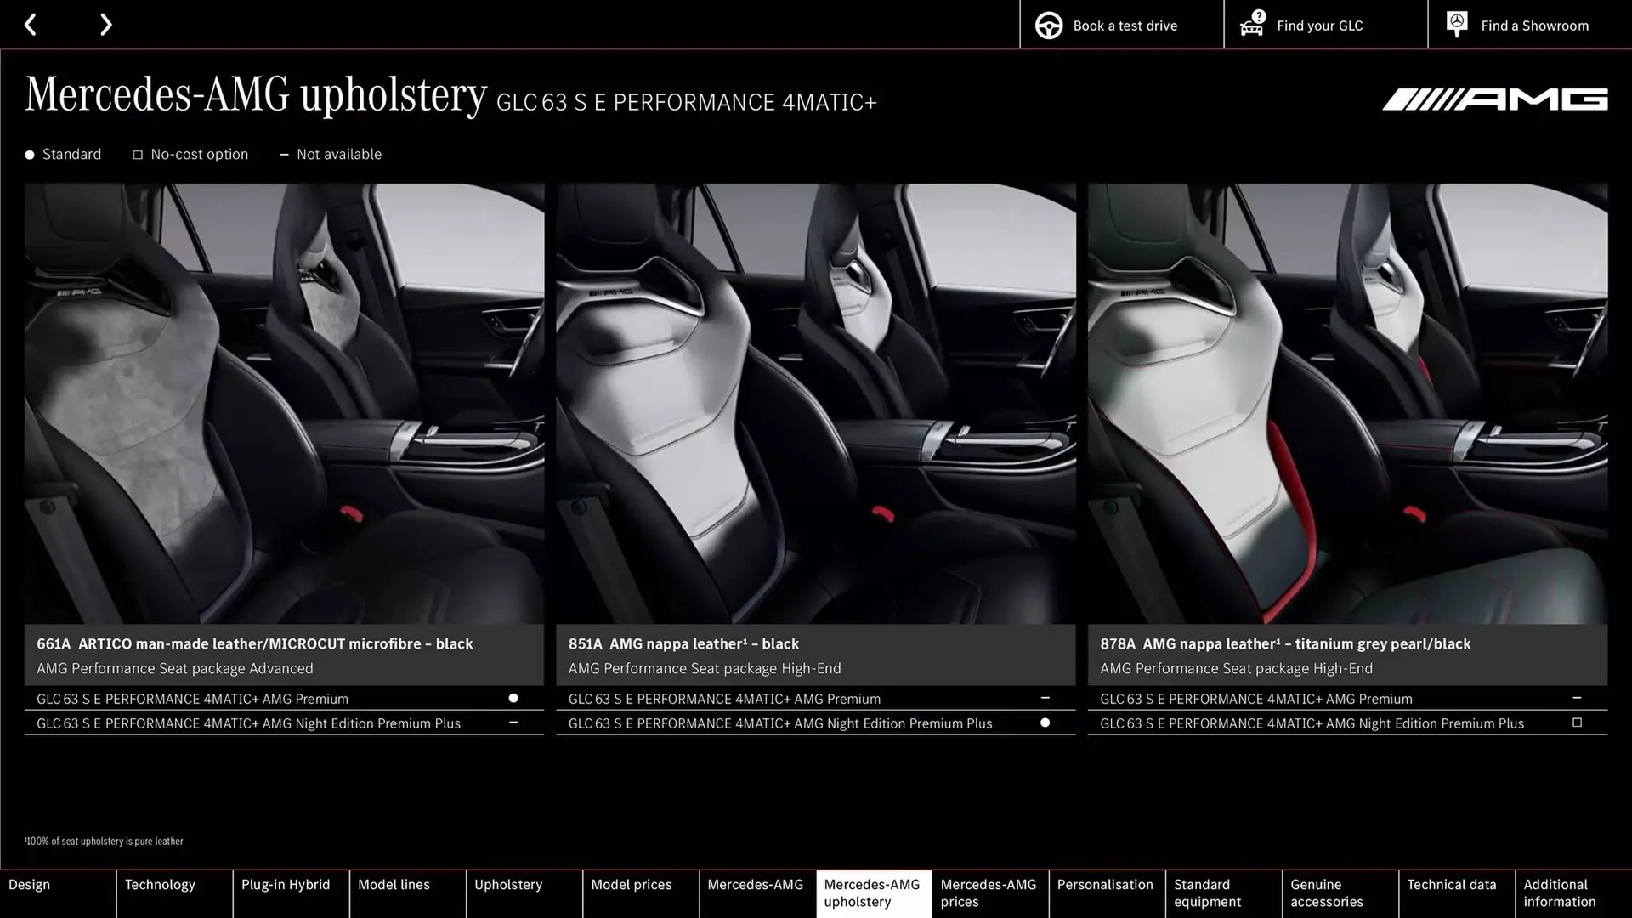Click the 661A ARTICO MICROCUT black seat image
Viewport: 1632px width, 918px height.
point(284,404)
